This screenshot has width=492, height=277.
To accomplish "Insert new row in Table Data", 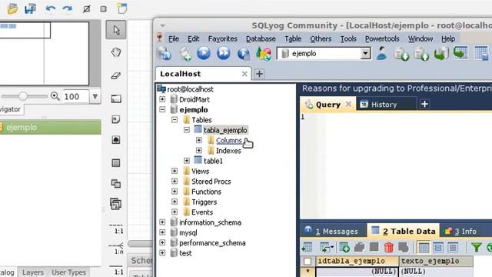I will tap(344, 248).
